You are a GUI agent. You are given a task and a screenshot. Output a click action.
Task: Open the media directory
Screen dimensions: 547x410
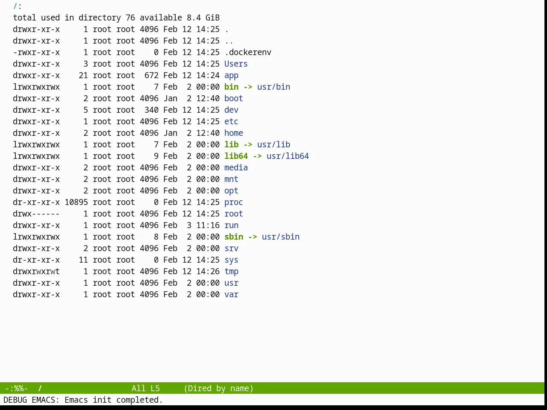point(236,167)
